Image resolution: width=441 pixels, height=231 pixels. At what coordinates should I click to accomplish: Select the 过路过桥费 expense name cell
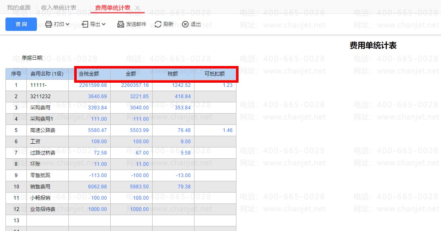[47, 153]
